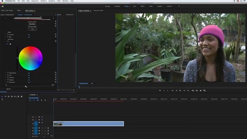Screen dimensions: 247x139
Task: Open the Effect Controls panel menu
Action: 35,10
